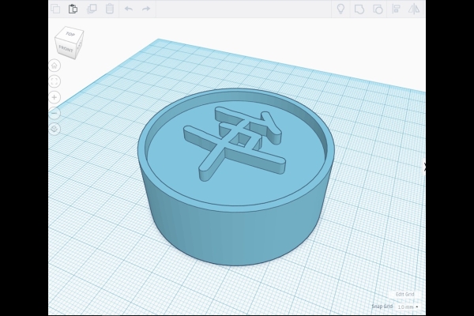Undo the last action

point(129,9)
